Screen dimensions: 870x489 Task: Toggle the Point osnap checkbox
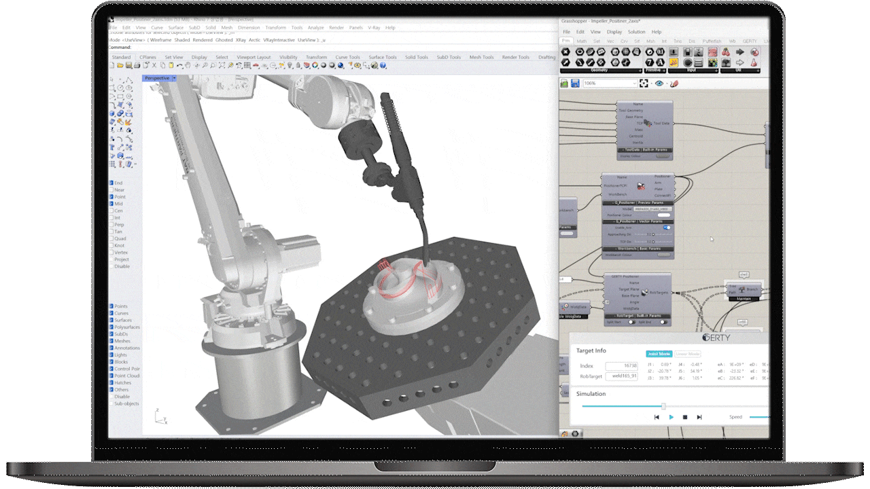tap(112, 197)
